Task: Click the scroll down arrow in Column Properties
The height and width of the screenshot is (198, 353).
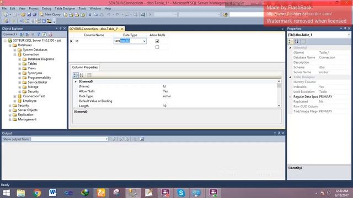Action: pyautogui.click(x=279, y=106)
